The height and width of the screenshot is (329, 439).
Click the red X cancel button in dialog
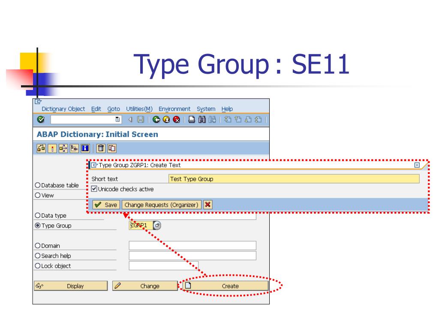pyautogui.click(x=208, y=205)
